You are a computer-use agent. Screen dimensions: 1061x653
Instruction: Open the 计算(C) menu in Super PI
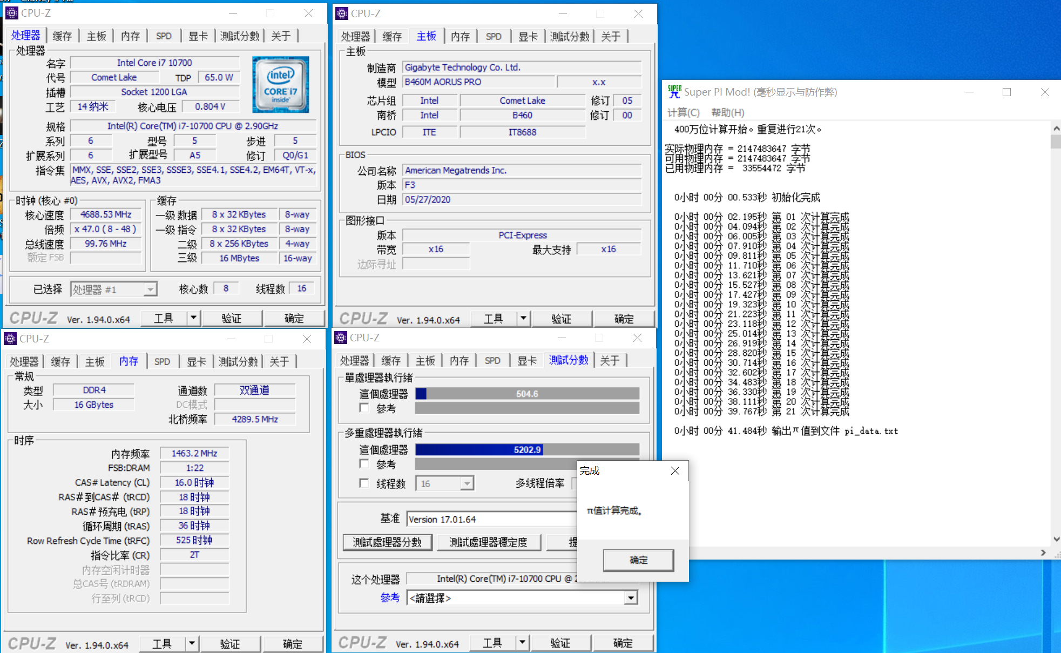(x=684, y=112)
